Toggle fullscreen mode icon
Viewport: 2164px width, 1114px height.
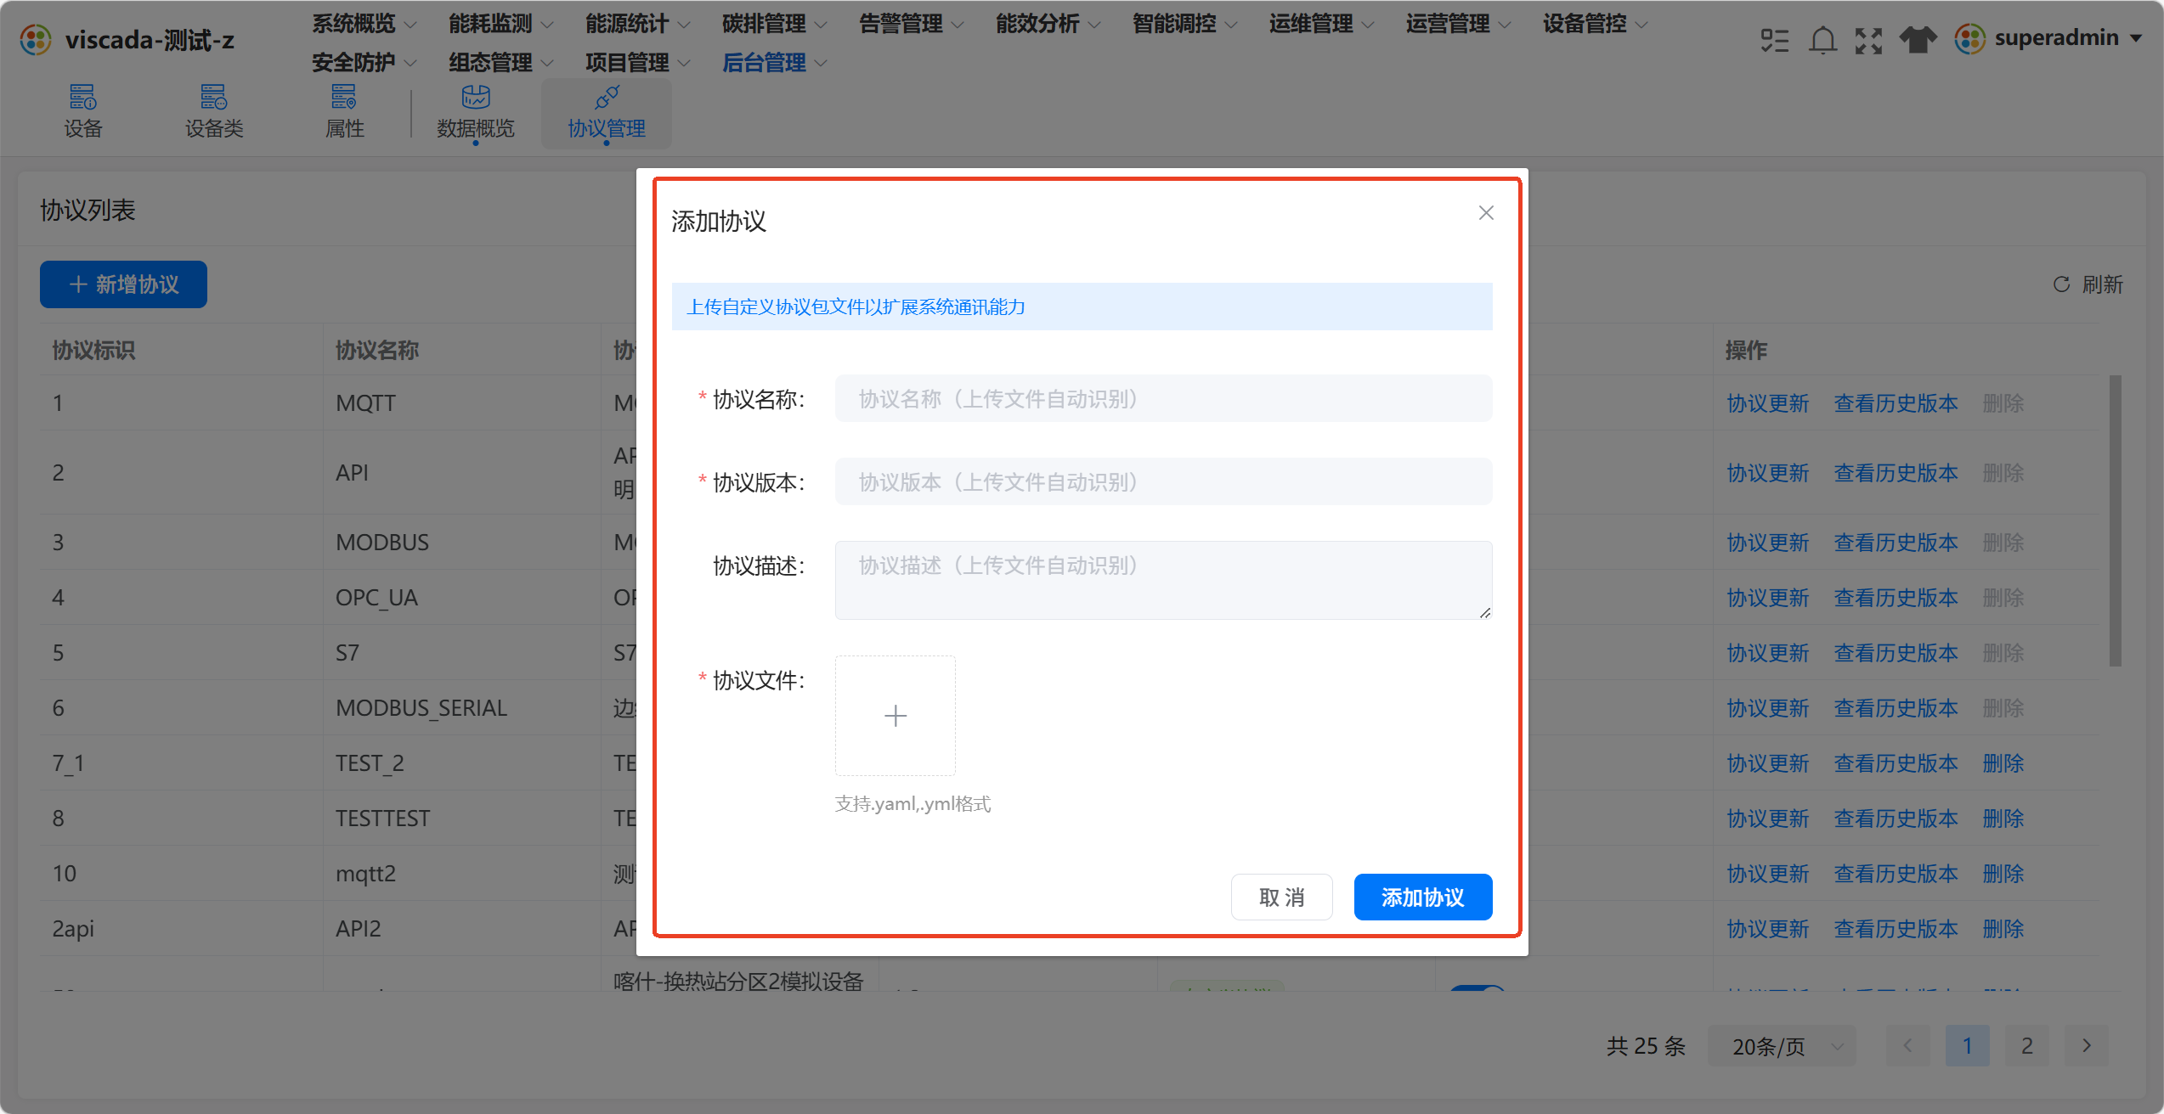coord(1868,40)
